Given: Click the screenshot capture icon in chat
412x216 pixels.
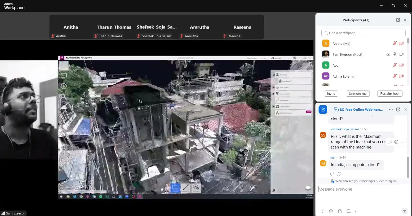Looking at the screenshot, I should pyautogui.click(x=348, y=211).
